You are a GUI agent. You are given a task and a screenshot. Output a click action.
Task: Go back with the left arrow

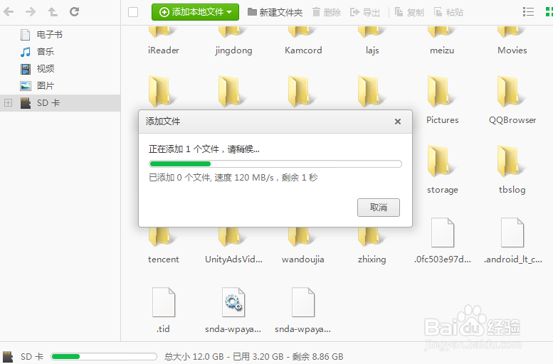(9, 12)
